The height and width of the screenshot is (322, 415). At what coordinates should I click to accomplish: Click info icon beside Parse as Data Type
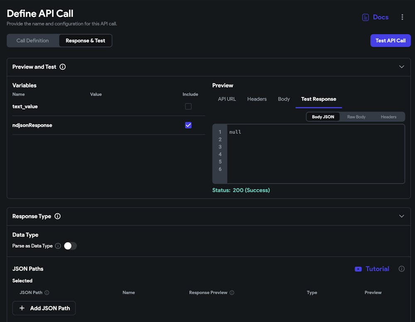coord(58,246)
